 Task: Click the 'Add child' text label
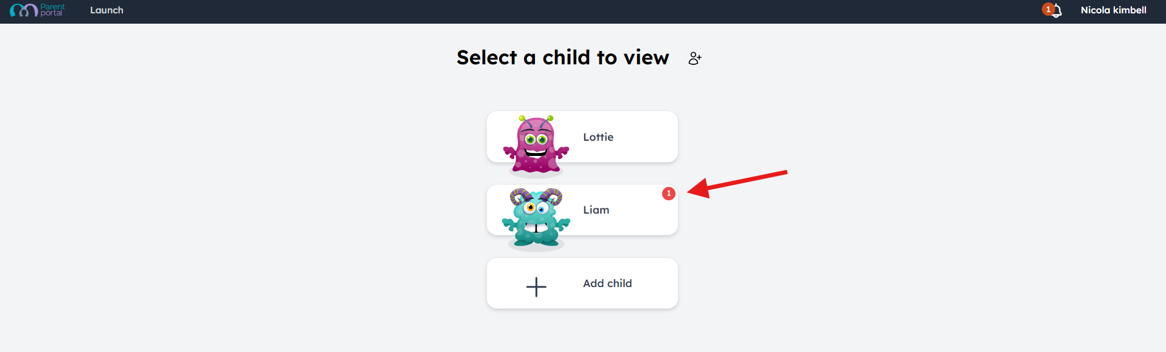tap(607, 283)
